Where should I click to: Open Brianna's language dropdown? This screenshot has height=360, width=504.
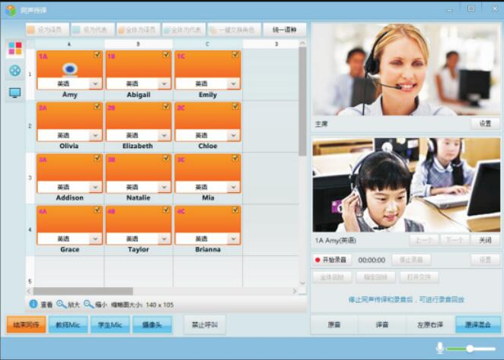[234, 238]
